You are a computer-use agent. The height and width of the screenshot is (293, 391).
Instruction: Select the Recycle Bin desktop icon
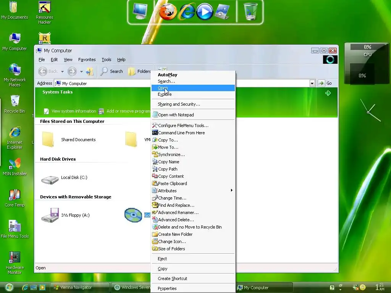coord(15,104)
